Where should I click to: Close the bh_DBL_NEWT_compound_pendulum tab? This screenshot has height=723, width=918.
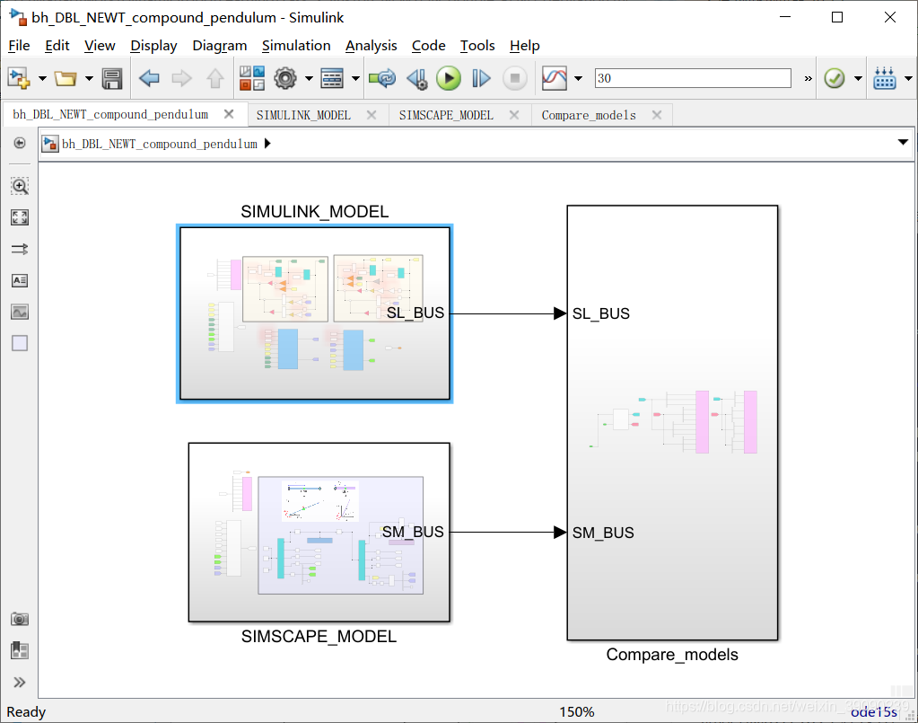click(x=229, y=114)
